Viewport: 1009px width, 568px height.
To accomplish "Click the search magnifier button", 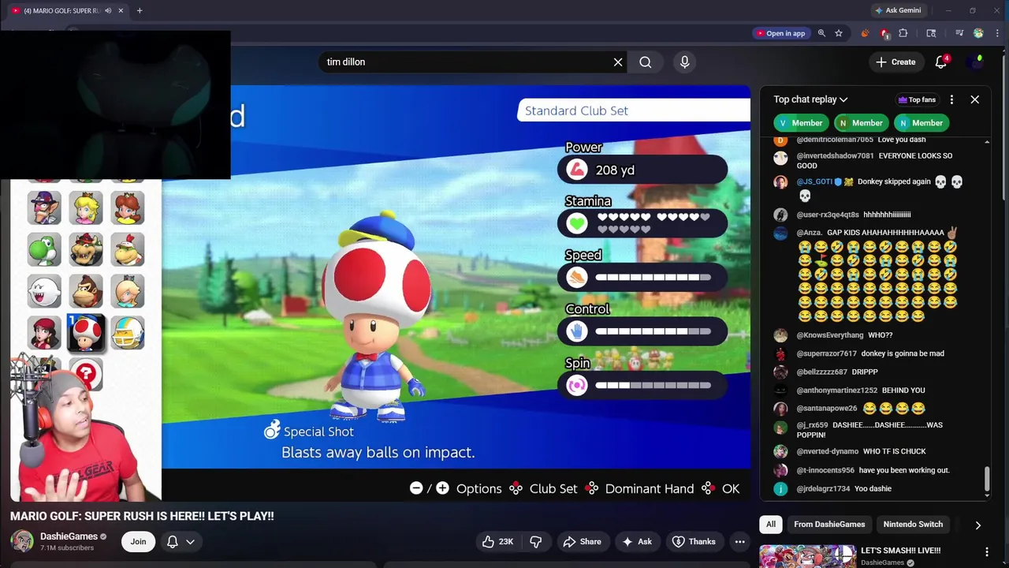I will tap(646, 62).
